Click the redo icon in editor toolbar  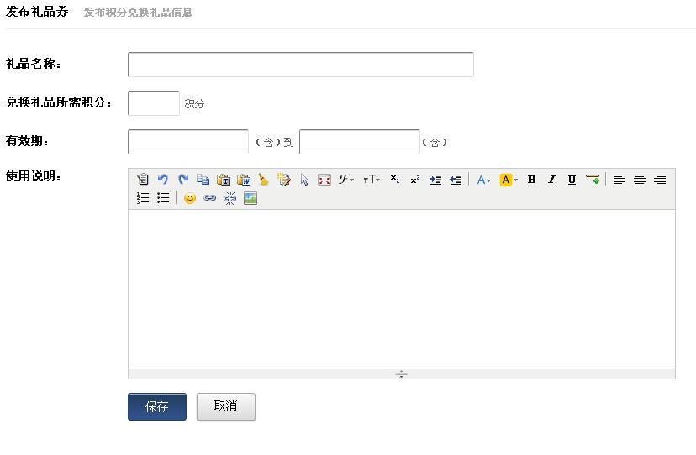point(183,179)
